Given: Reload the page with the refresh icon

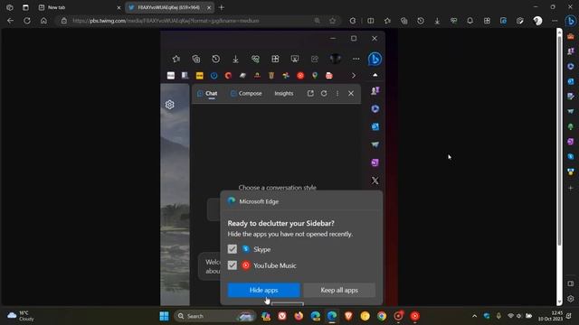Looking at the screenshot, I should click(x=27, y=21).
